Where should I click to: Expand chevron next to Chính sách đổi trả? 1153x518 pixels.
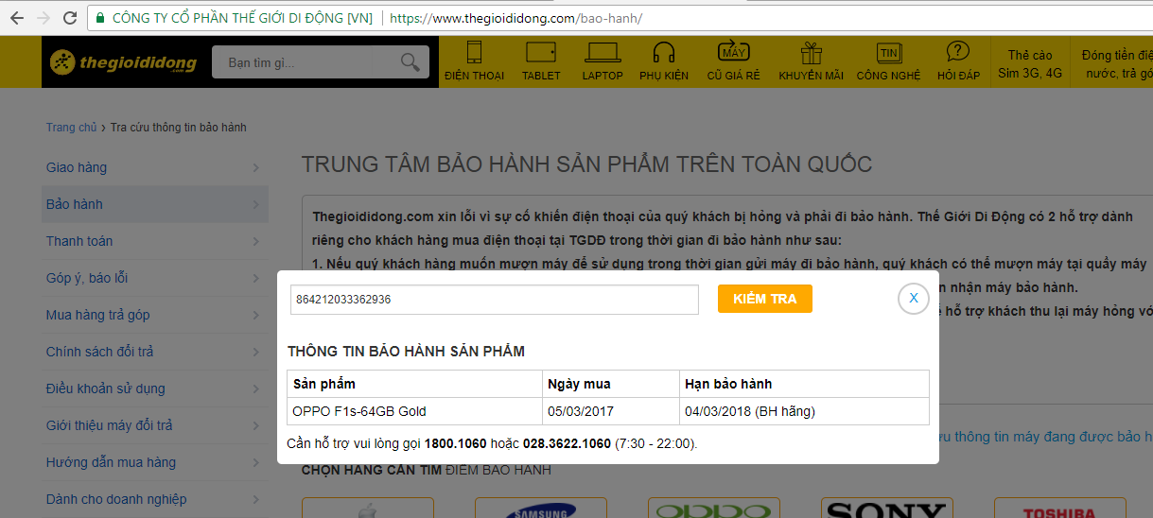click(x=256, y=352)
